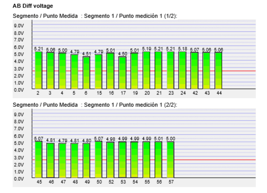Click the '9.0V' axis label in the (1/2) chart
Screen dimensions: 267x193
pos(19,26)
